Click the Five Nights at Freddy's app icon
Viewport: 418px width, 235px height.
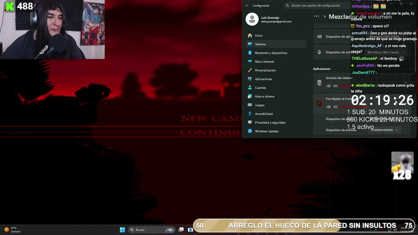point(319,103)
